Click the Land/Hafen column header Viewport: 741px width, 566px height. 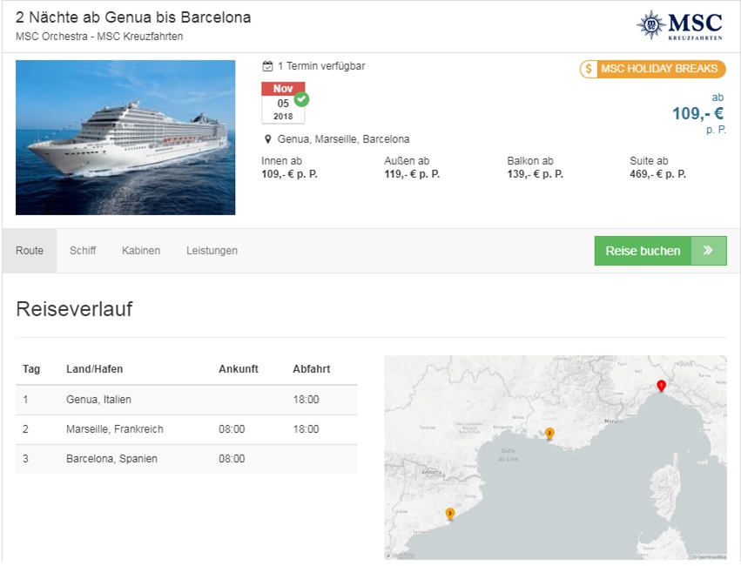[x=95, y=369]
